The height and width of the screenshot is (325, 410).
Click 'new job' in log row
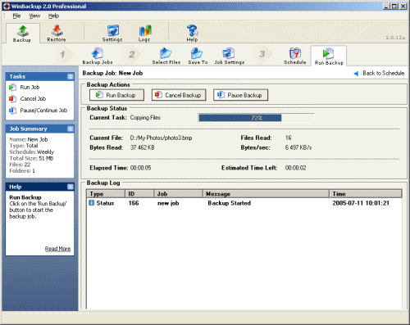(168, 203)
